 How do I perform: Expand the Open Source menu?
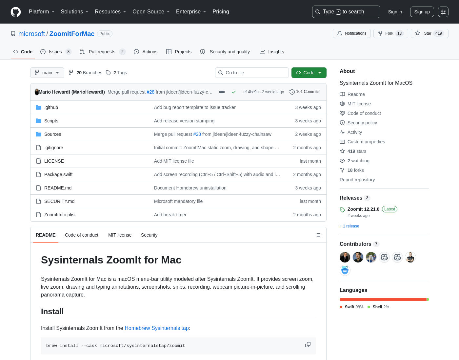coord(151,12)
